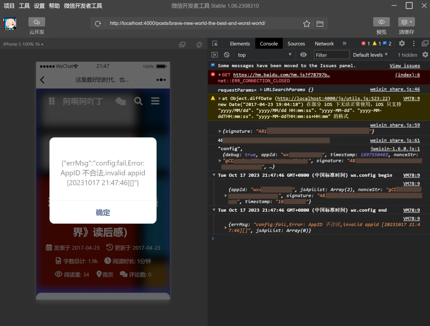The width and height of the screenshot is (430, 326).
Task: Rotate the simulated device screen
Action: click(199, 44)
